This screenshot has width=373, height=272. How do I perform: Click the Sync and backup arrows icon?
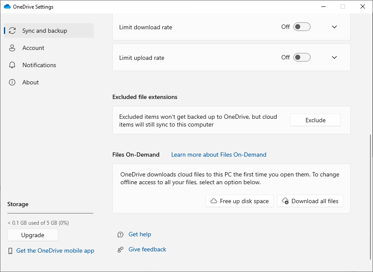(12, 31)
